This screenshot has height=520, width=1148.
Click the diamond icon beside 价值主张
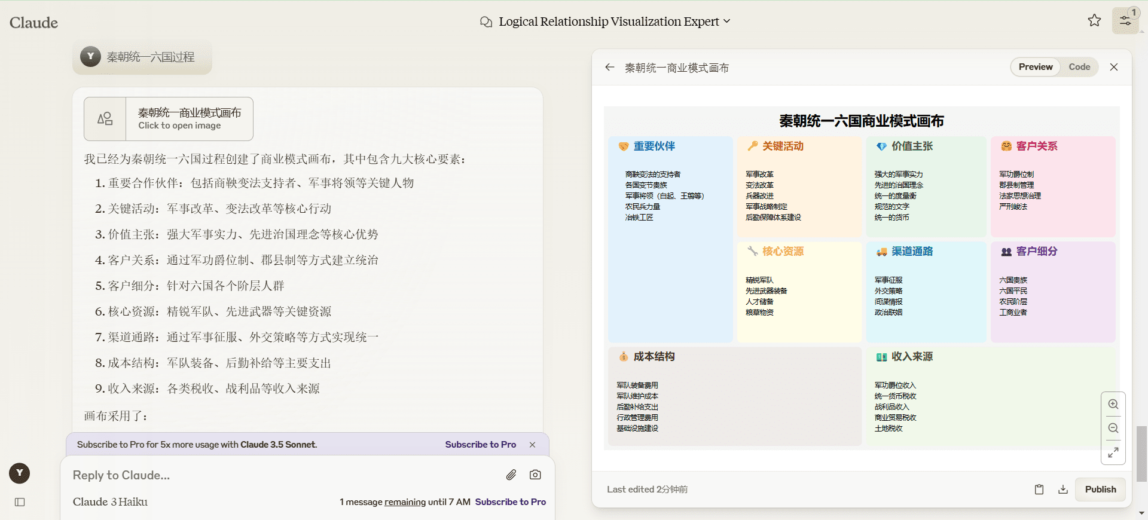pos(881,146)
